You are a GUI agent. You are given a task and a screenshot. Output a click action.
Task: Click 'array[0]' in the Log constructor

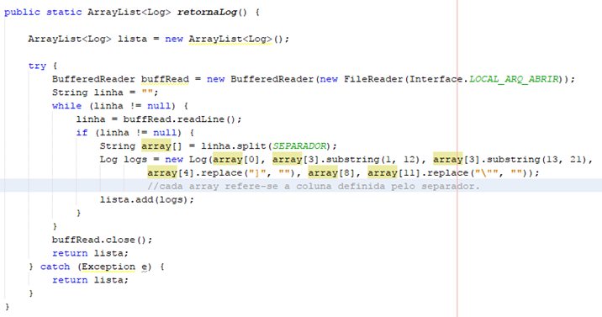tap(236, 160)
